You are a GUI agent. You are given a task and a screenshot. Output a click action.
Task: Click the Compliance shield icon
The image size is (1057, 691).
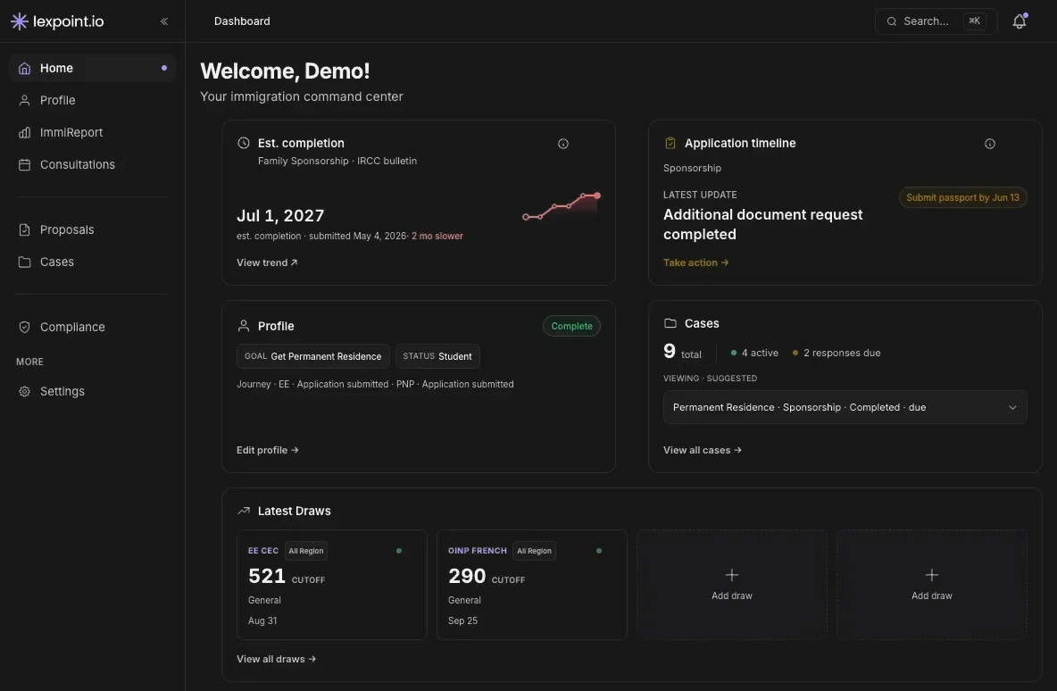(24, 327)
